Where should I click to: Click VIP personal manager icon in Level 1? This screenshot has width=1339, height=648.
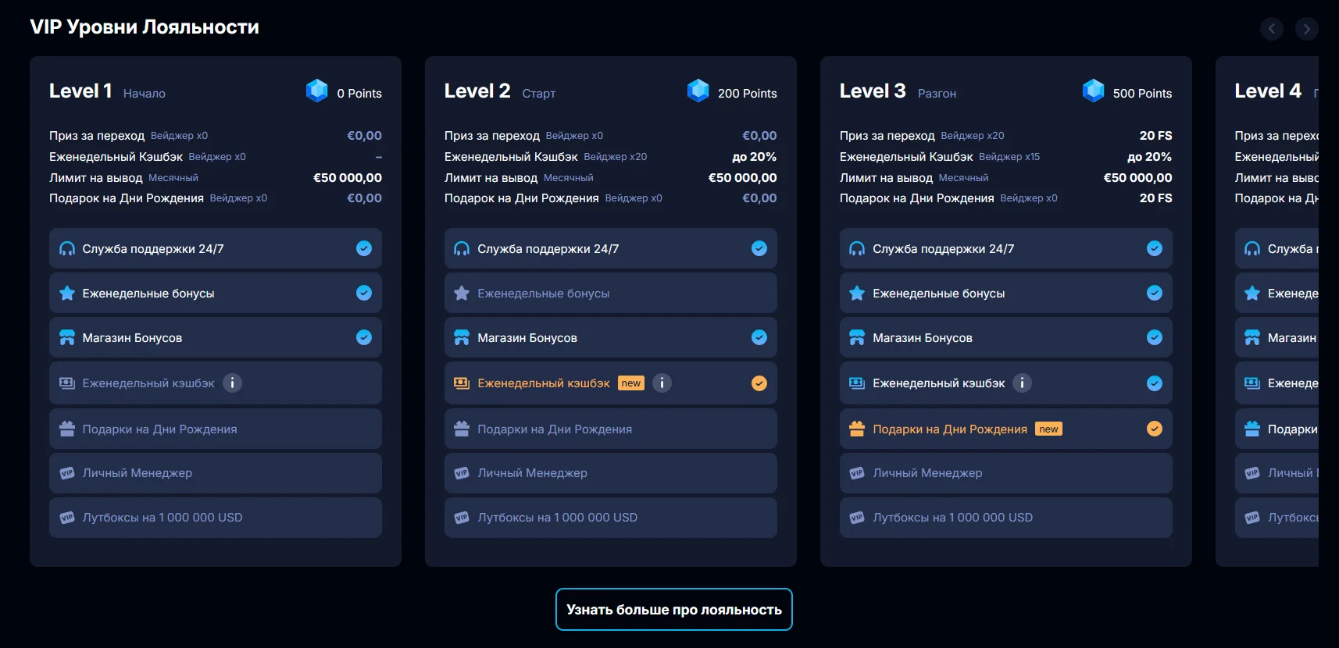pyautogui.click(x=67, y=473)
